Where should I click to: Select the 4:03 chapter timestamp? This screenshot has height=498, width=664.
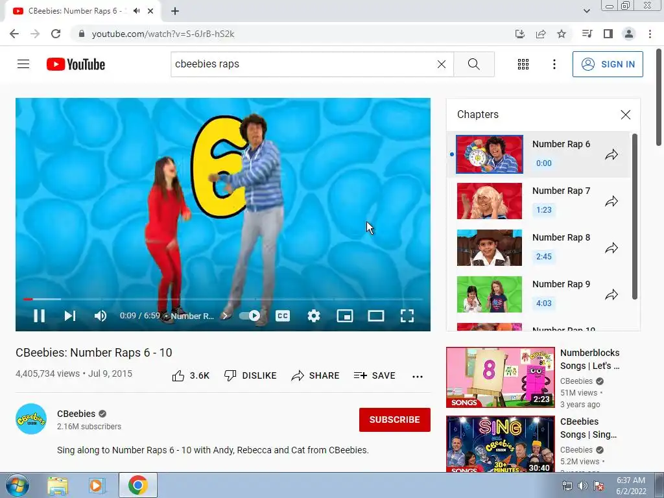(544, 303)
